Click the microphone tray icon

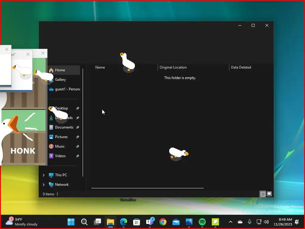pyautogui.click(x=250, y=222)
